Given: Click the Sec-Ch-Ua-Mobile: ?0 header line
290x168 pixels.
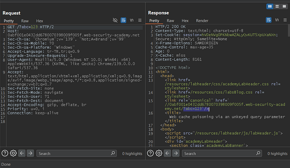Looking at the screenshot, I should coord(31,43).
